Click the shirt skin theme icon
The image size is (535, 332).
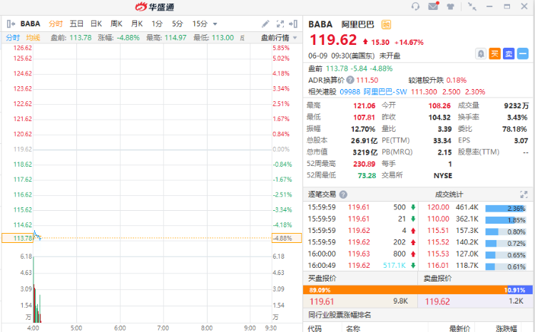450,6
